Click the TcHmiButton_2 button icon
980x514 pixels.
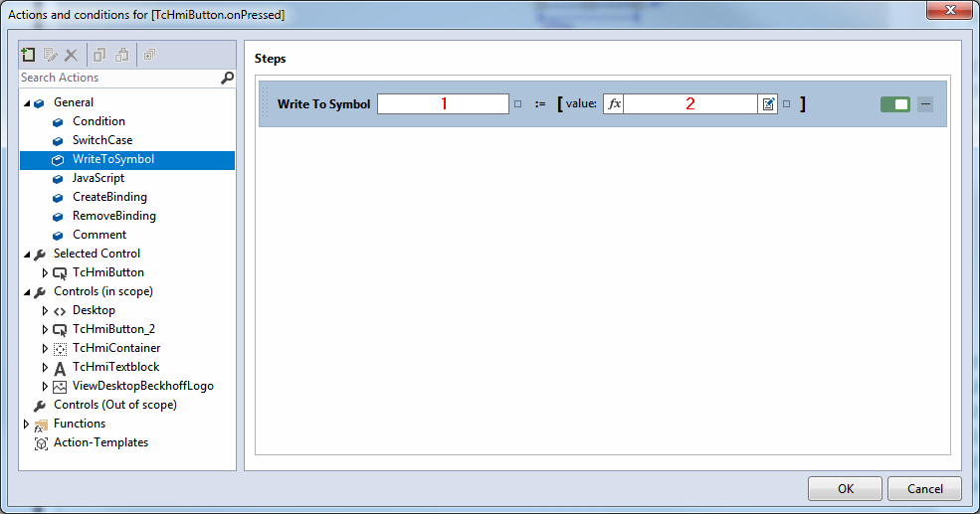pos(60,330)
